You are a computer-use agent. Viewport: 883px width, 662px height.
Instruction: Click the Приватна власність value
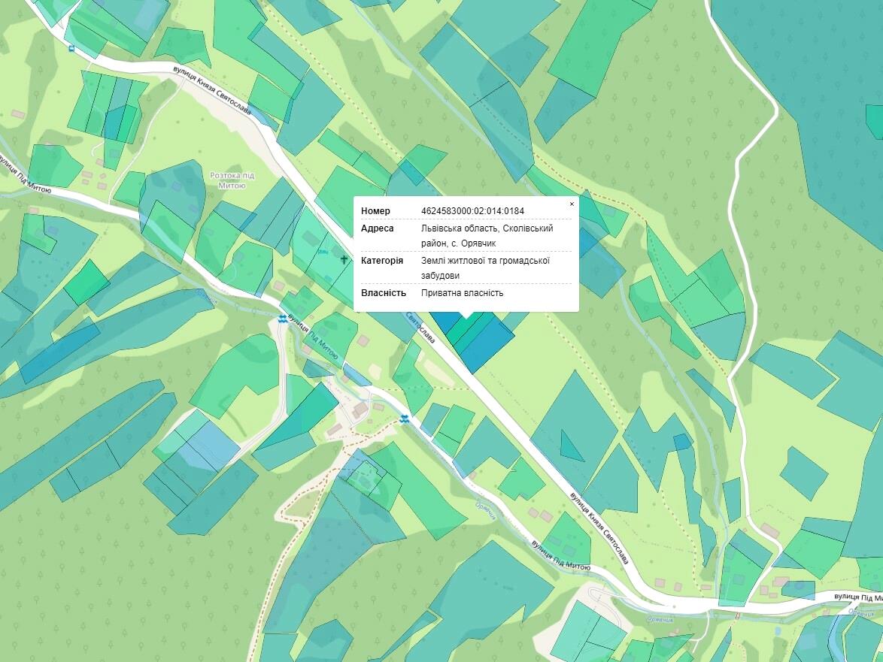463,293
